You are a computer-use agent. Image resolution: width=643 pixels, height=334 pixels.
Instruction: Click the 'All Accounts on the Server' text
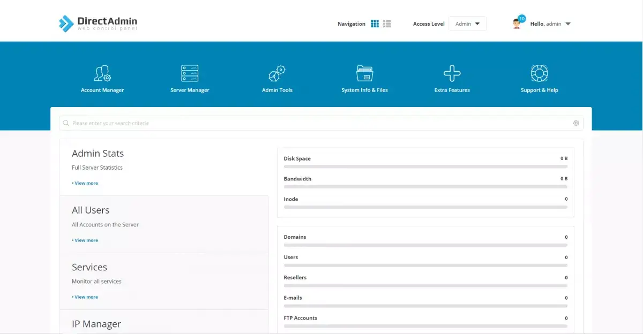(x=105, y=225)
